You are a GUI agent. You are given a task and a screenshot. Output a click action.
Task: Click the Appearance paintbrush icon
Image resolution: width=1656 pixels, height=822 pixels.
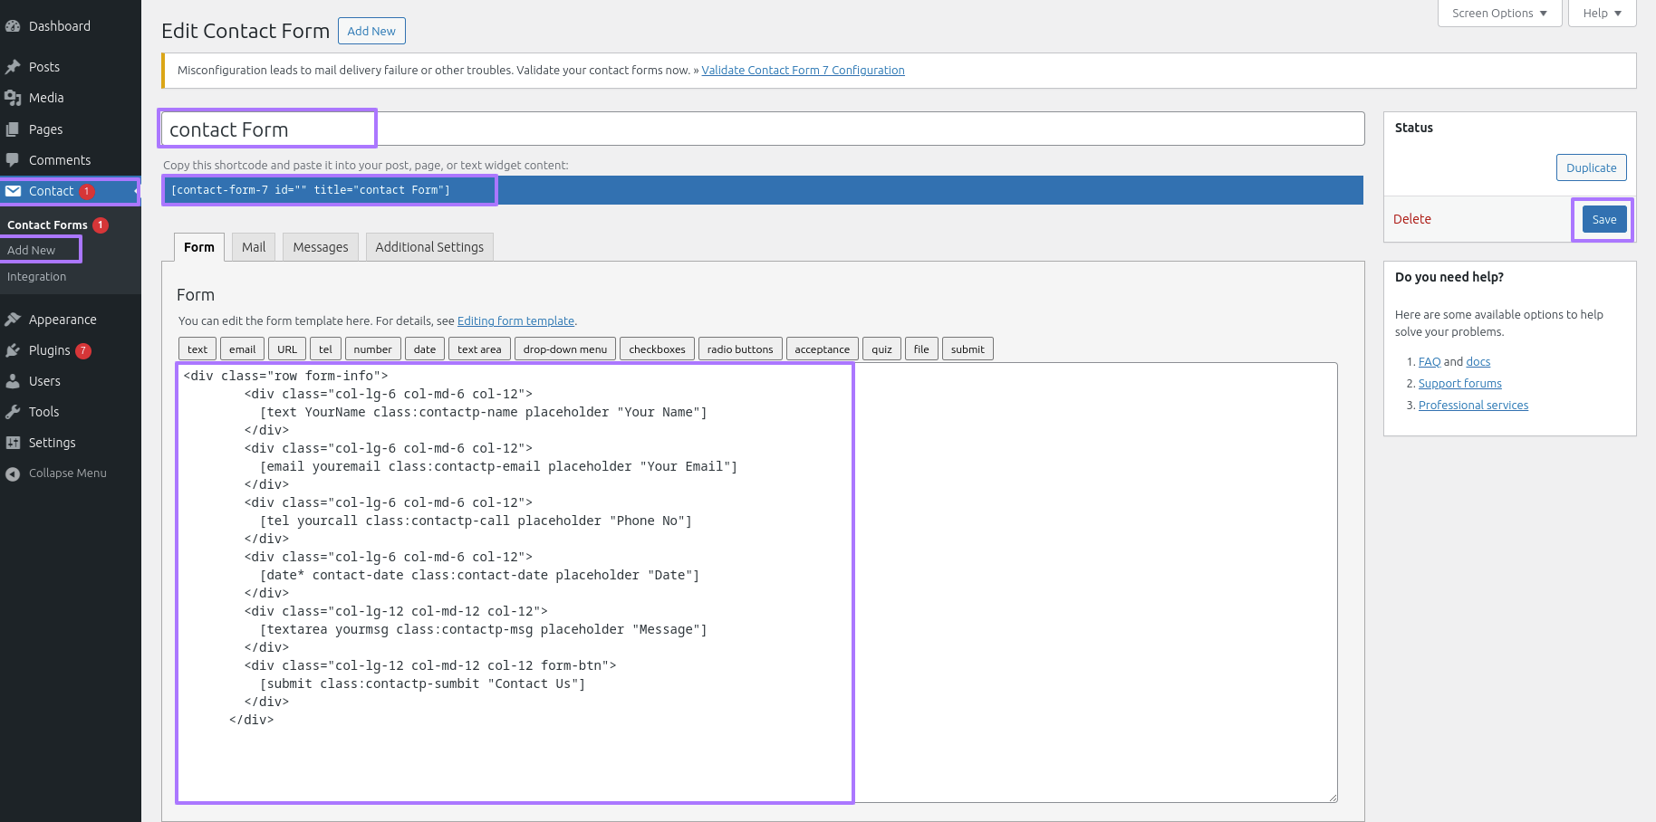(13, 320)
